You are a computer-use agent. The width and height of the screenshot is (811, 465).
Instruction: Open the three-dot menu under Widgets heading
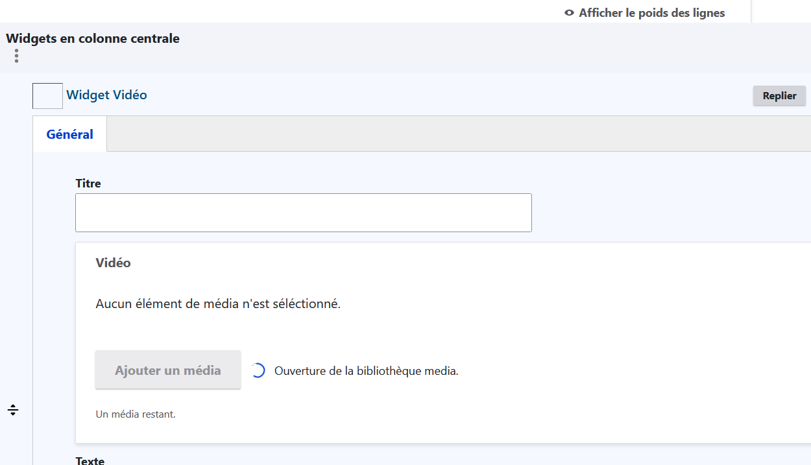(16, 56)
